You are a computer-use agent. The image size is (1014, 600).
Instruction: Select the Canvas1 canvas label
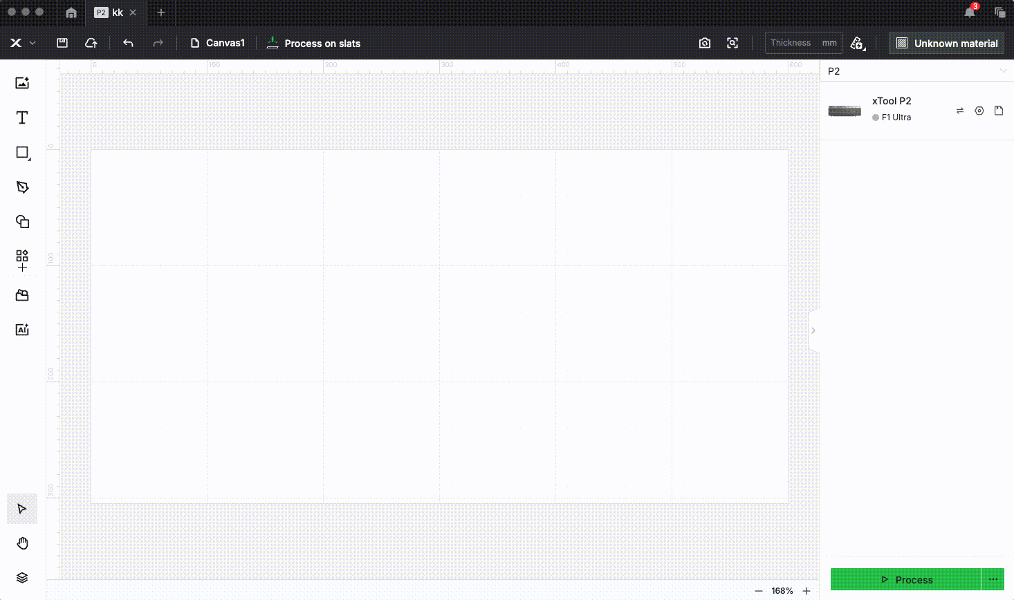pyautogui.click(x=217, y=43)
